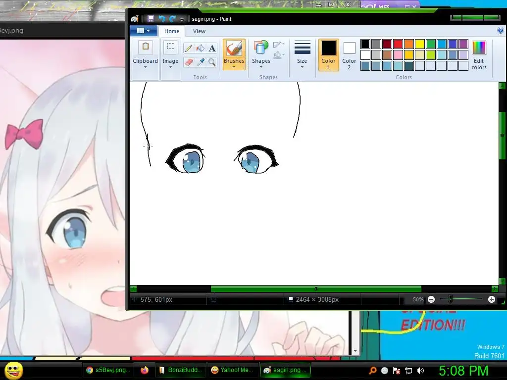Viewport: 507px width, 380px height.
Task: Pick the red color swatch
Action: tap(398, 44)
